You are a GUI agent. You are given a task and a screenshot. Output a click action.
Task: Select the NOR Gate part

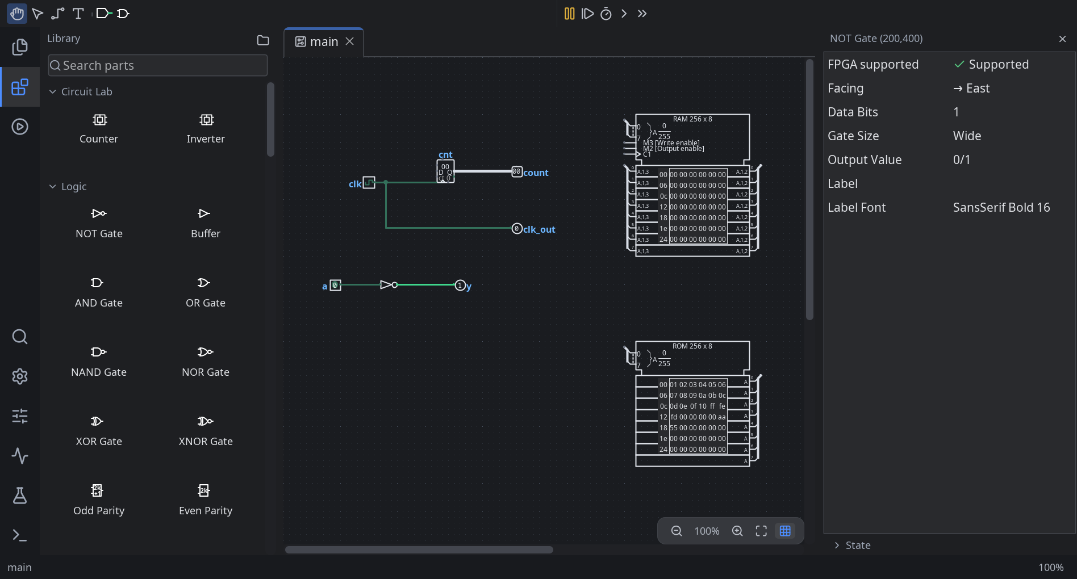coord(206,362)
